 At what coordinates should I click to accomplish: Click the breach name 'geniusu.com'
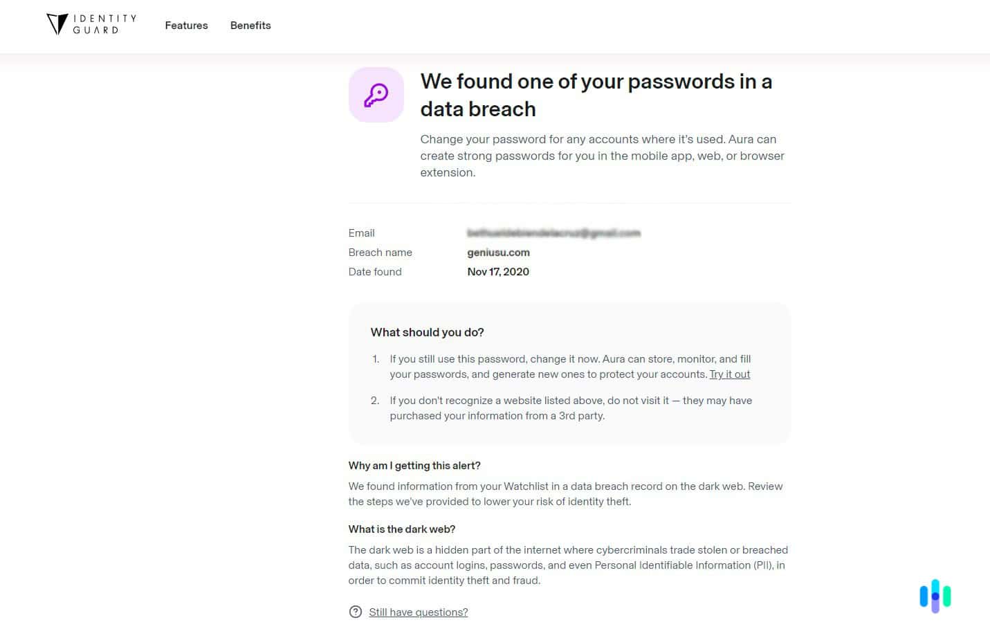[498, 252]
